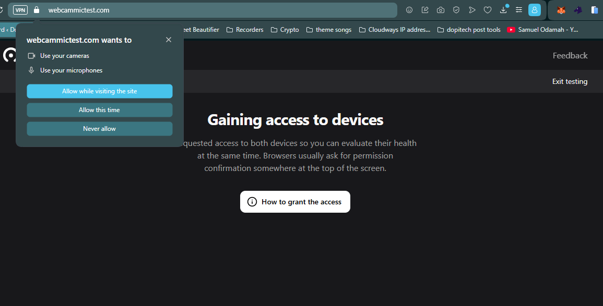Close the permission prompt with X
The image size is (603, 306).
(169, 40)
